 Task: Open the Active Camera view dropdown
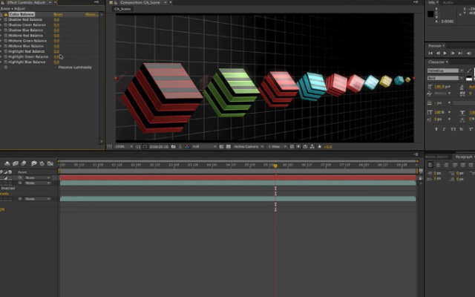[x=249, y=147]
